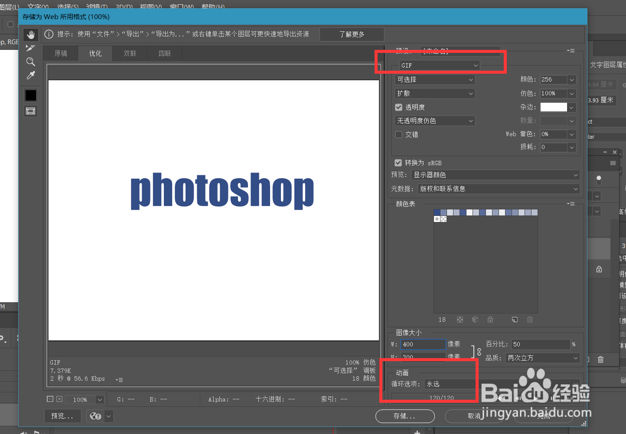Viewport: 626px width, 434px height.
Task: Open the background panel hamburger menu
Action: (613, 163)
